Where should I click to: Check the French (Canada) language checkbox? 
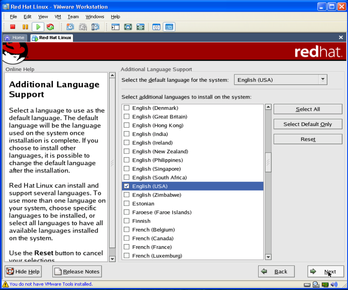click(x=126, y=238)
